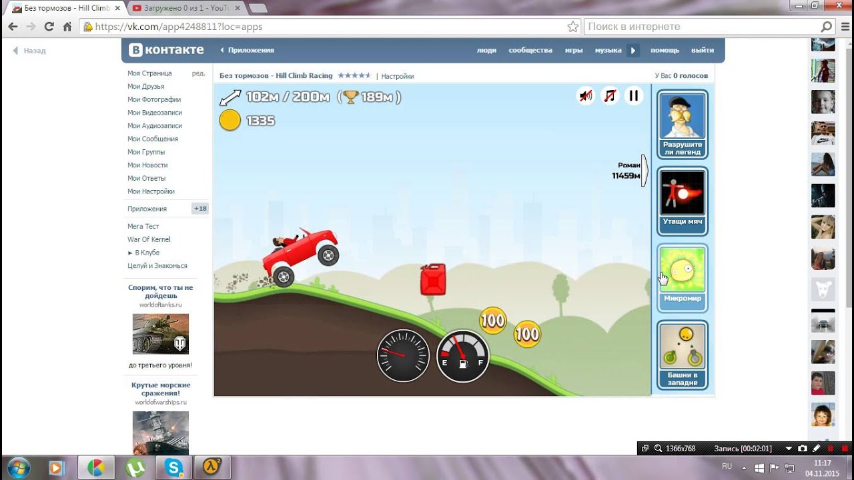The height and width of the screenshot is (480, 854).
Task: Expand the В Клубе item
Action: pyautogui.click(x=143, y=253)
